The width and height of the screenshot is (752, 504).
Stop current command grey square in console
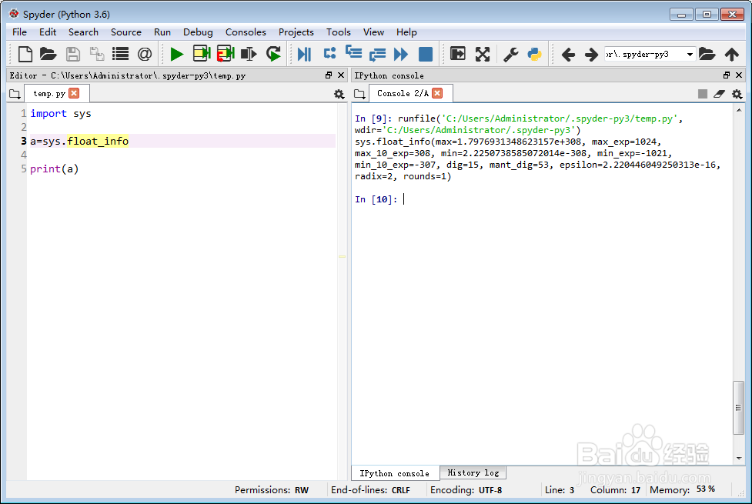pyautogui.click(x=703, y=94)
